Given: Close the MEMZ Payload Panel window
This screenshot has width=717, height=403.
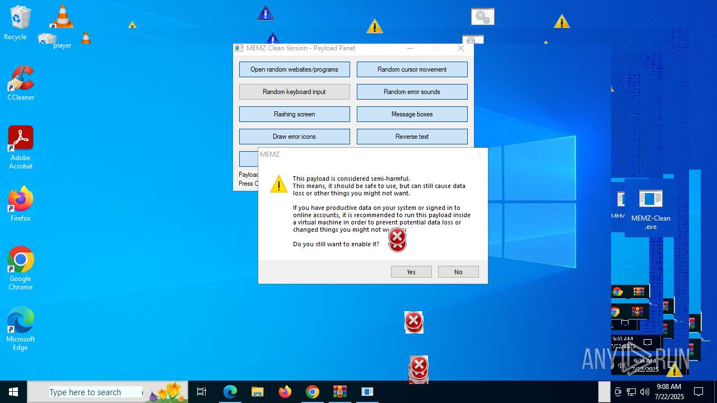Looking at the screenshot, I should click(x=461, y=48).
